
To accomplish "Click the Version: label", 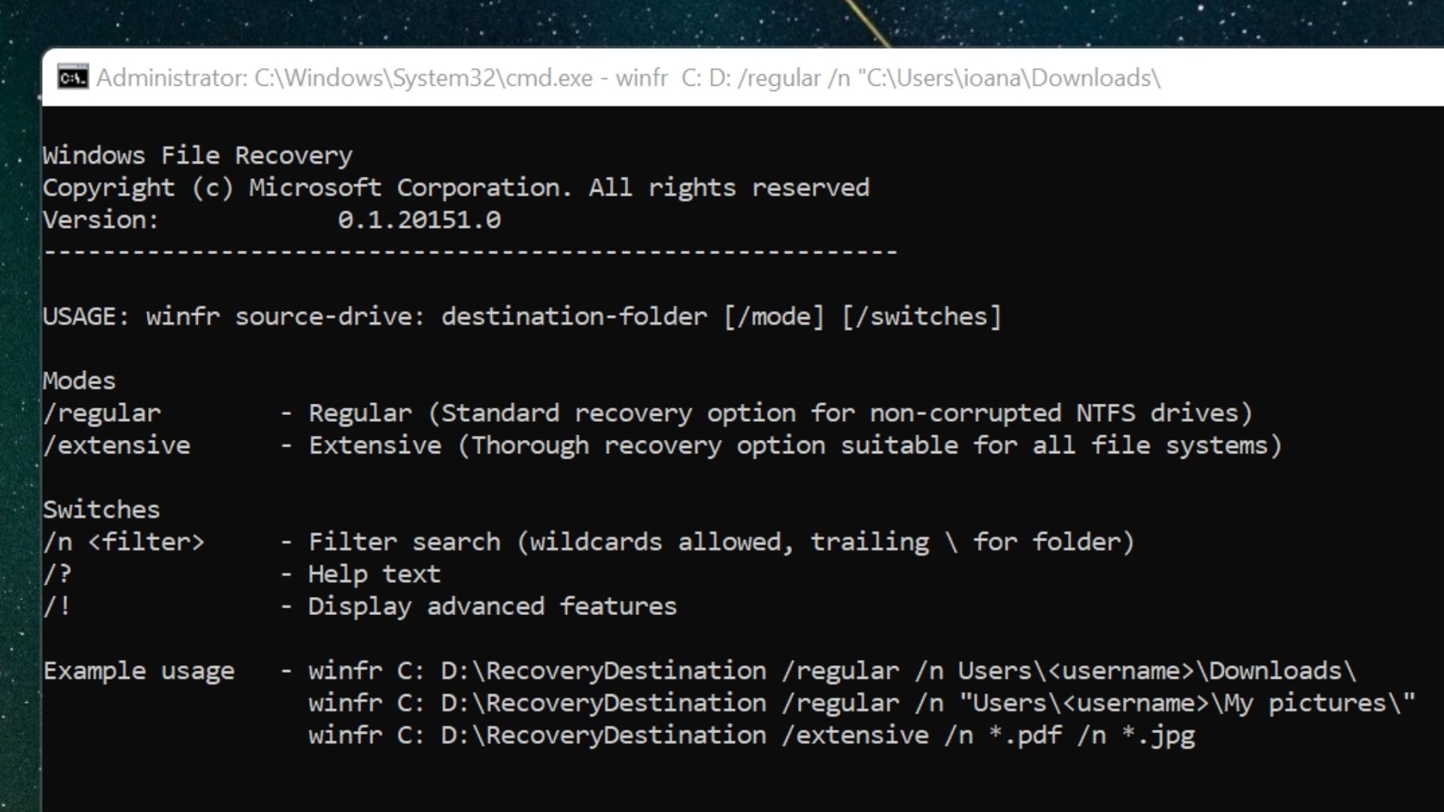I will [101, 220].
